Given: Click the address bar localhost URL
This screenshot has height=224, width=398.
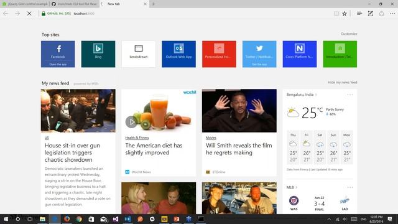Looking at the screenshot, I should [x=84, y=14].
